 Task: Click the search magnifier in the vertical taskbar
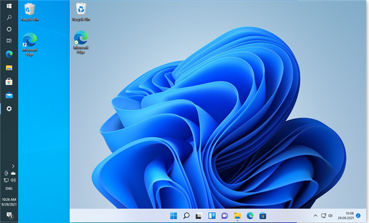coord(9,18)
